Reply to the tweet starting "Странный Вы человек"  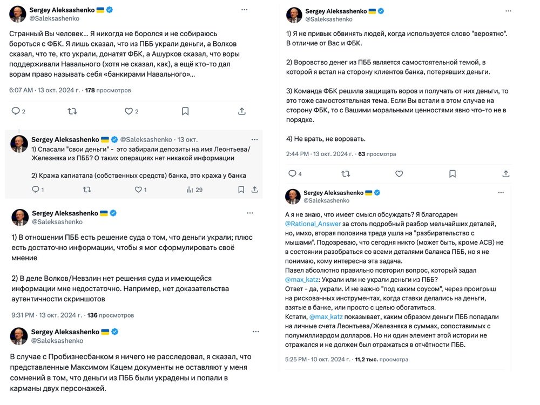pyautogui.click(x=15, y=111)
